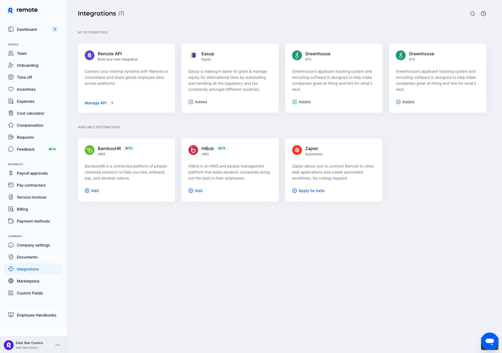Click the HiBob logo icon
Screen dimensions: 502x353
coord(193,150)
